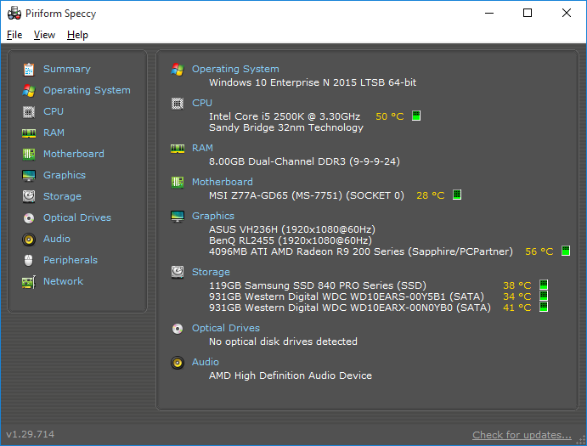Click the Motherboard heading link in summary

click(x=223, y=182)
